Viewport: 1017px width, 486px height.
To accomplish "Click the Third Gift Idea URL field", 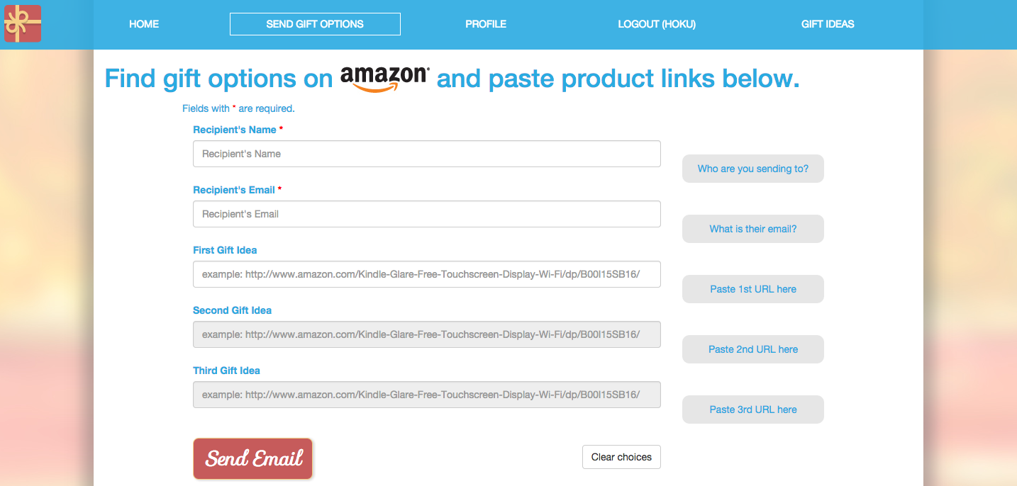I will coord(426,395).
